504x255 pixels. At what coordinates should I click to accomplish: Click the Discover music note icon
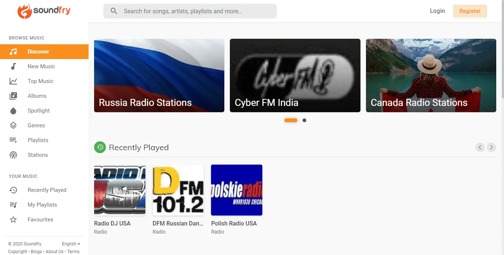(x=13, y=52)
